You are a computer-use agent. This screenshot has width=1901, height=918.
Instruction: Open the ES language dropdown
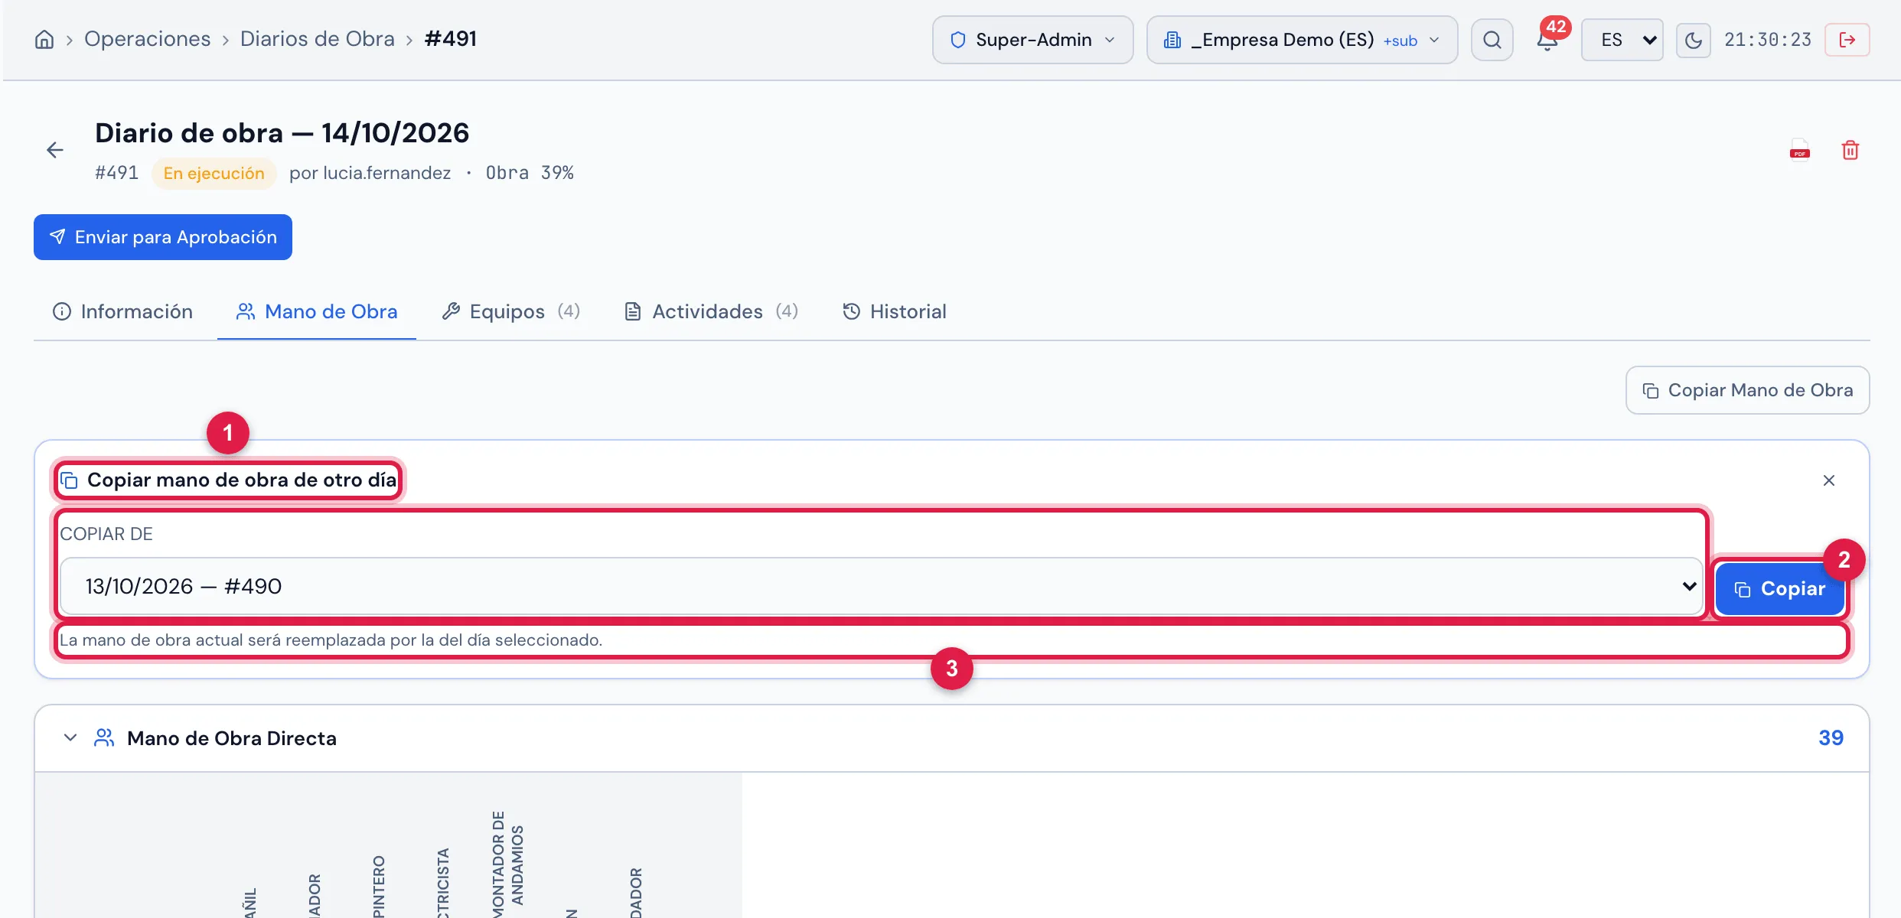click(1622, 40)
